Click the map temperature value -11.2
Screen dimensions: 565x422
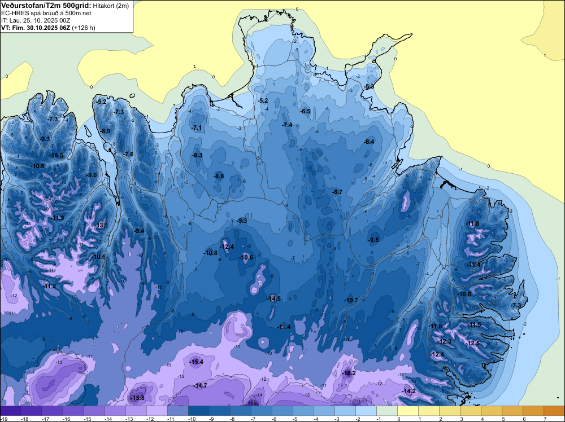click(49, 286)
